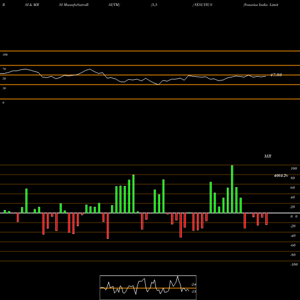This screenshot has width=300, height=300.
Task: Click the 'SI MunafaSutraR' header label
Action: coord(74,5)
